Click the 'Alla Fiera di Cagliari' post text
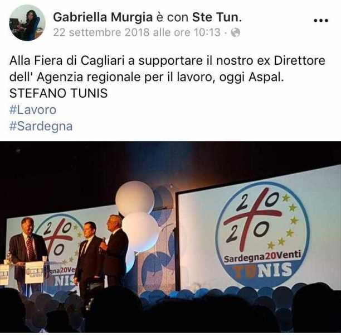The image size is (341, 335). point(67,60)
